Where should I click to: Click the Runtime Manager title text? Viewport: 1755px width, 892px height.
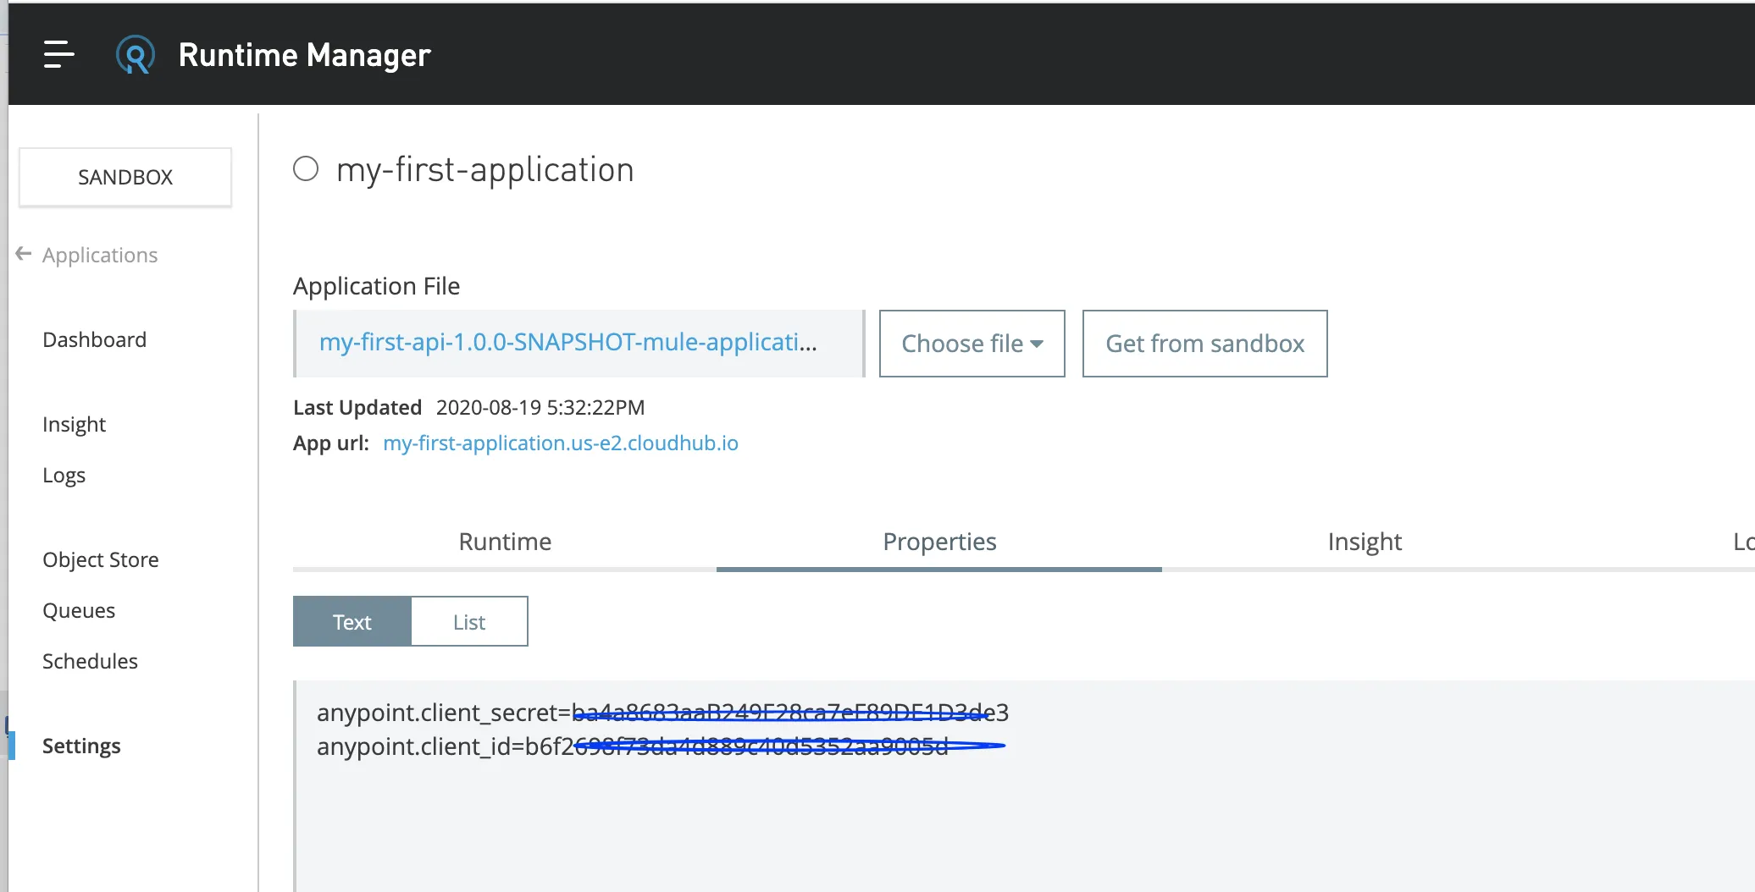coord(305,55)
